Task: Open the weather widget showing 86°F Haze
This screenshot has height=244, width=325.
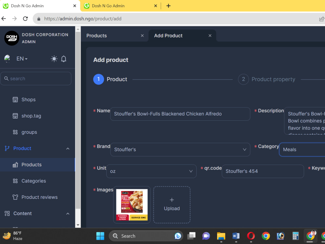Action: [12, 236]
